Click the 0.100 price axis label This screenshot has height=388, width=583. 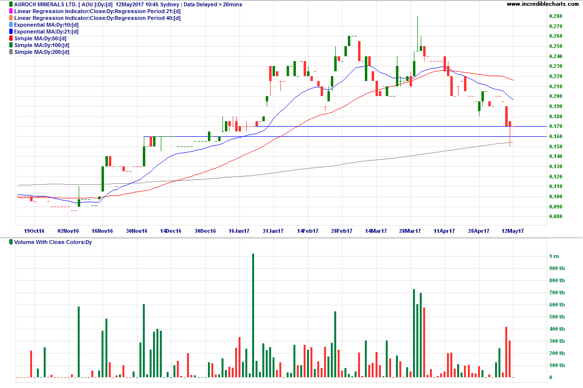pos(555,196)
